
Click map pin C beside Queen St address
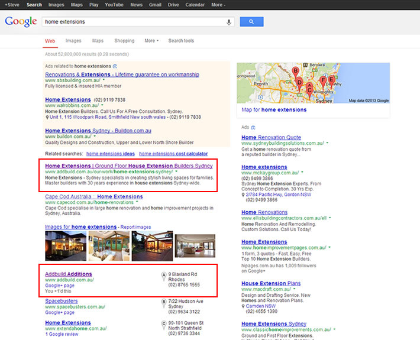pyautogui.click(x=164, y=324)
